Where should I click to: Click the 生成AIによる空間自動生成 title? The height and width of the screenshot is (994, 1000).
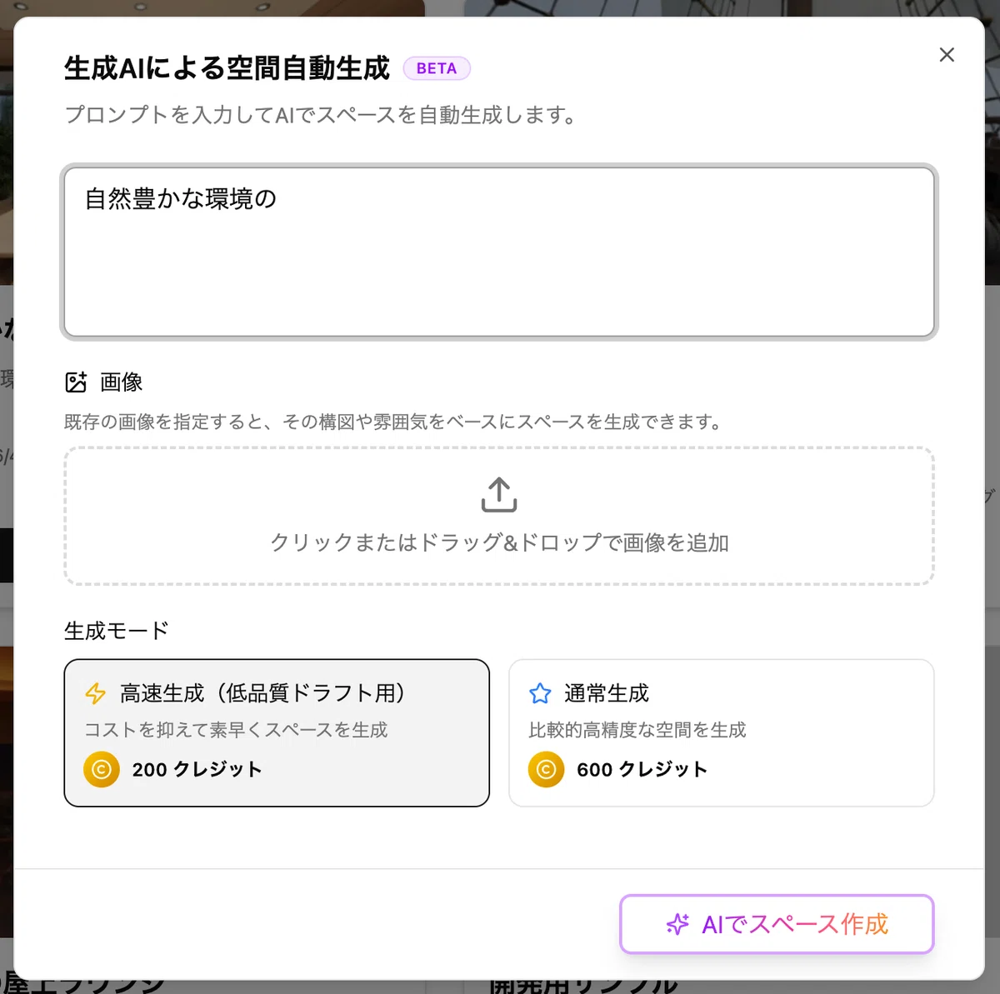click(227, 68)
